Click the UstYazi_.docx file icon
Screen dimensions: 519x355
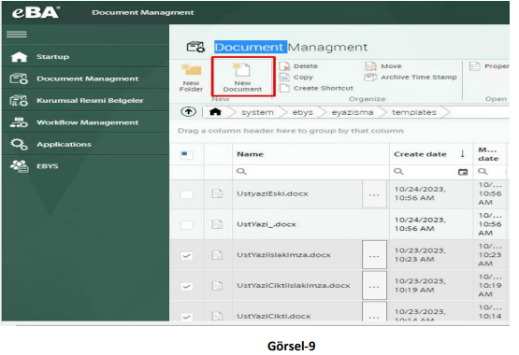(x=217, y=224)
